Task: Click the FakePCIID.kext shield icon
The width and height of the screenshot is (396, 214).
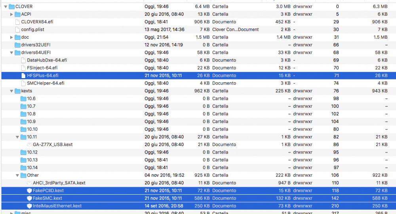Action: 29,191
